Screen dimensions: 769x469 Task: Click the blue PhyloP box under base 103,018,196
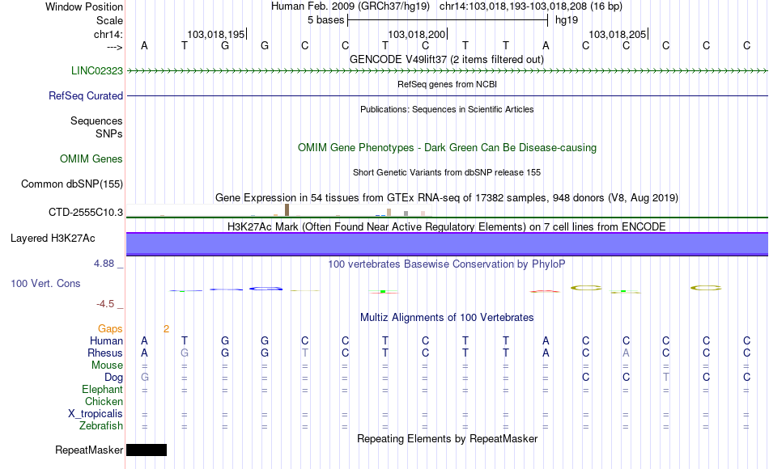pyautogui.click(x=266, y=289)
